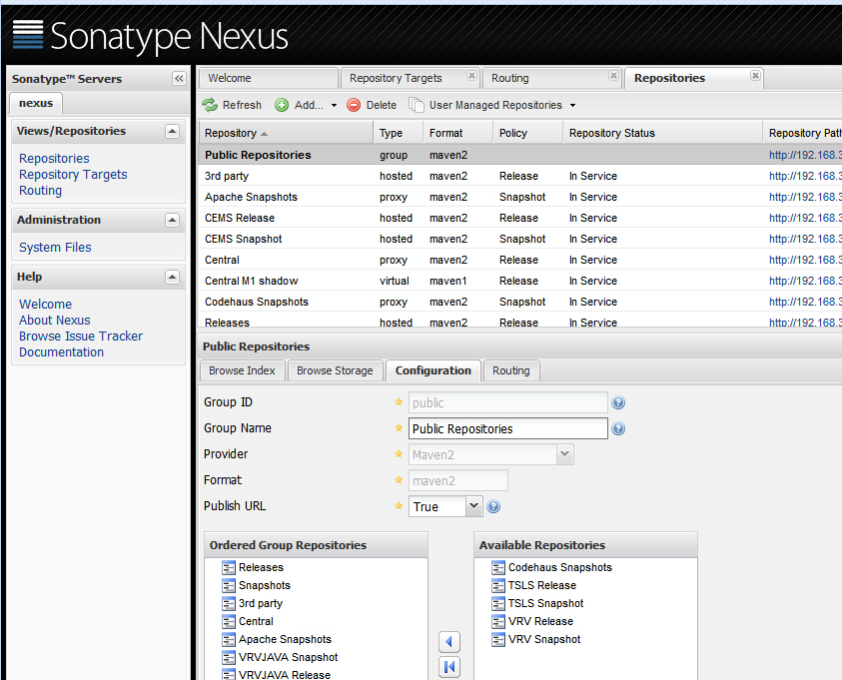
Task: Select Codehaus Snapshots icon in available list
Action: 498,568
